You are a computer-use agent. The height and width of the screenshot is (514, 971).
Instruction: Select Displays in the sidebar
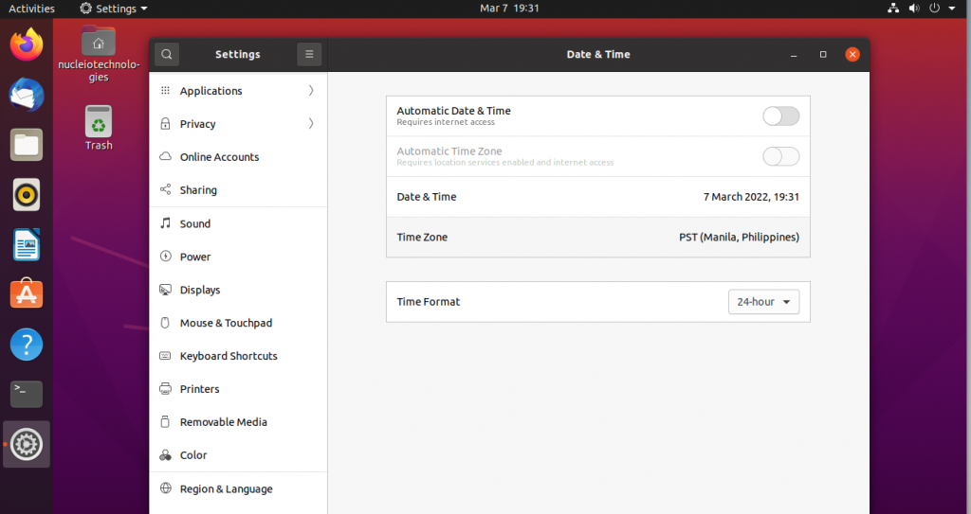[238, 290]
